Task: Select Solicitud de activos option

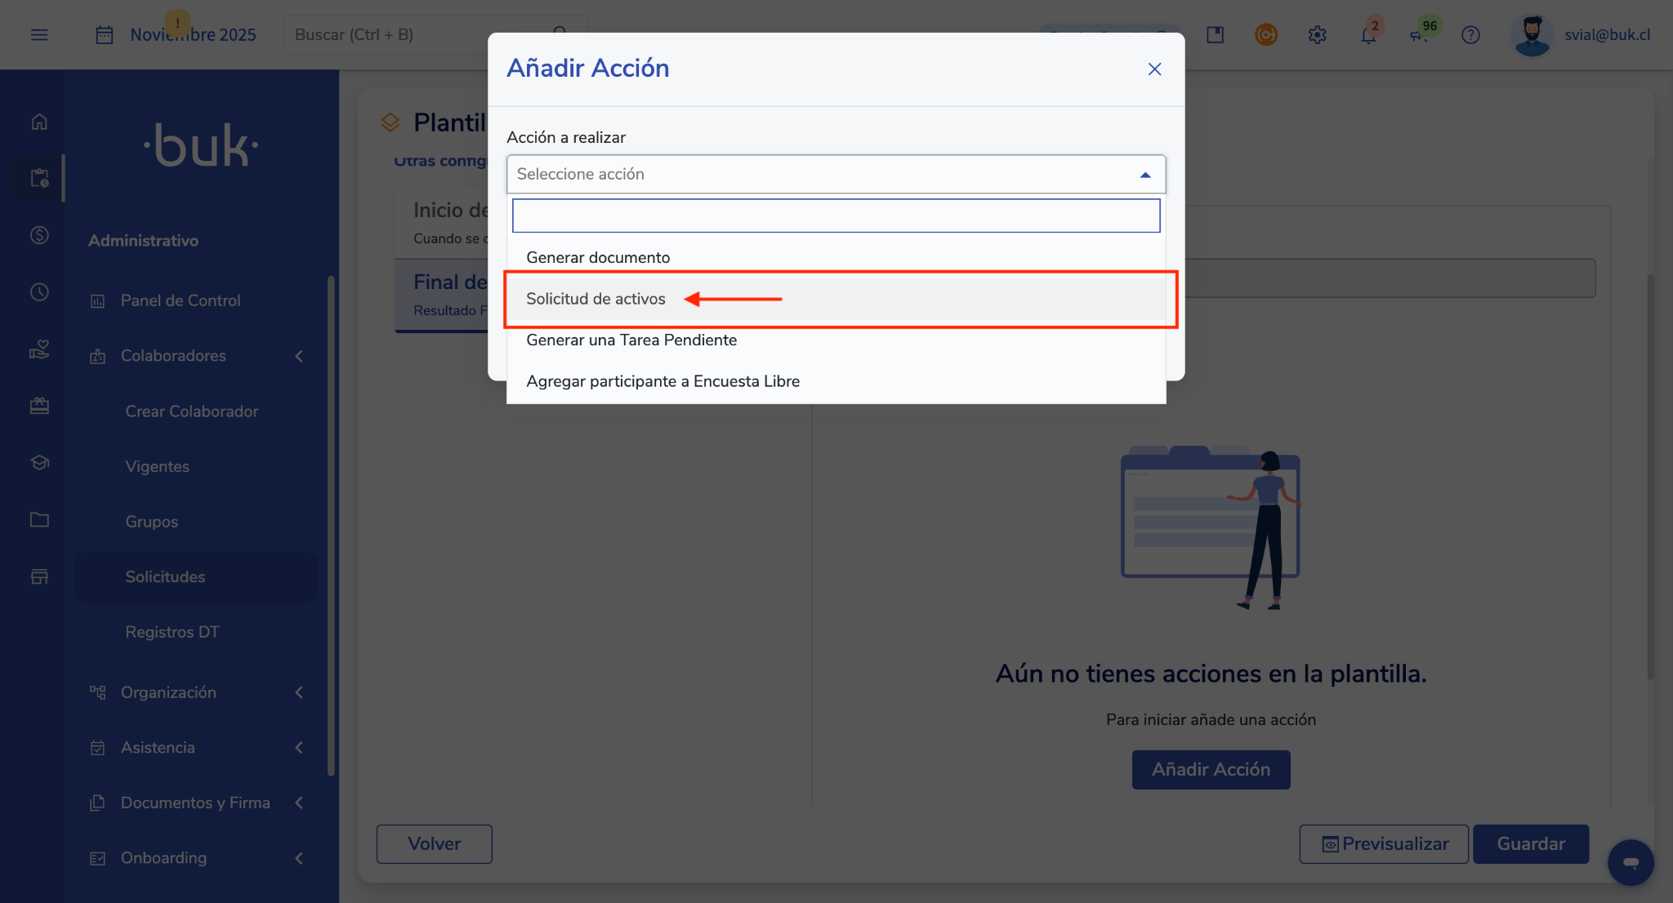Action: tap(596, 299)
